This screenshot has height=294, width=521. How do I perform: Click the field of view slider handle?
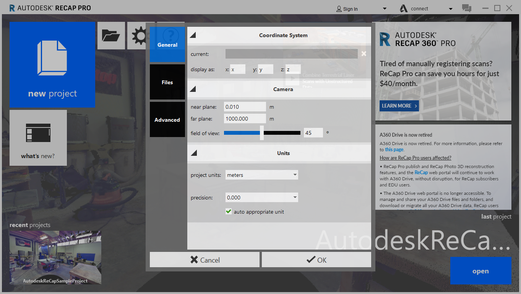[x=262, y=133]
